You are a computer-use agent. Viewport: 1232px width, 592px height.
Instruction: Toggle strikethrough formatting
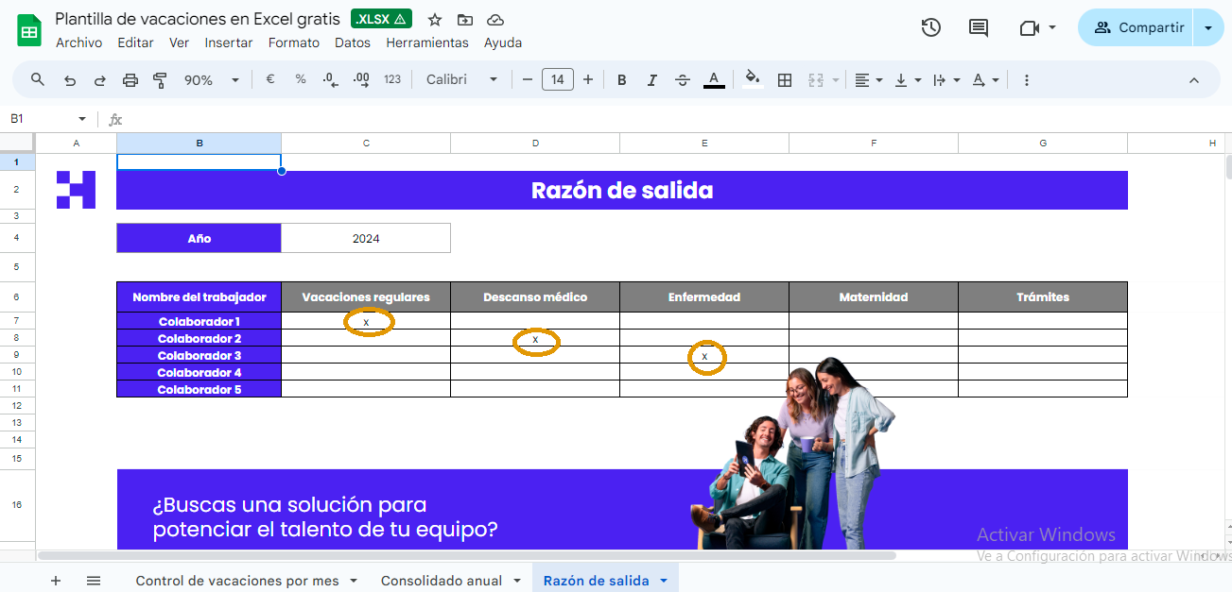pyautogui.click(x=683, y=80)
